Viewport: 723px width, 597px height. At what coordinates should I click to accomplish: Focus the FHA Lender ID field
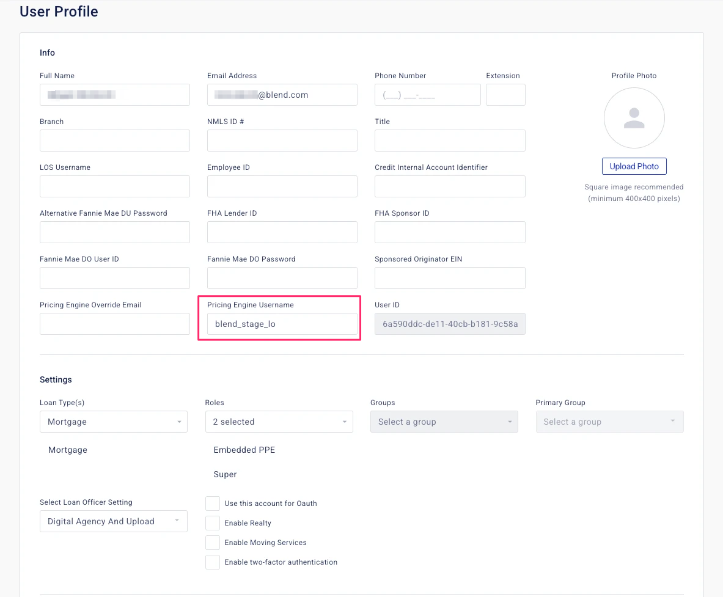point(282,232)
